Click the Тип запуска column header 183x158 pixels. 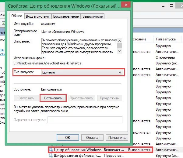click(166, 39)
